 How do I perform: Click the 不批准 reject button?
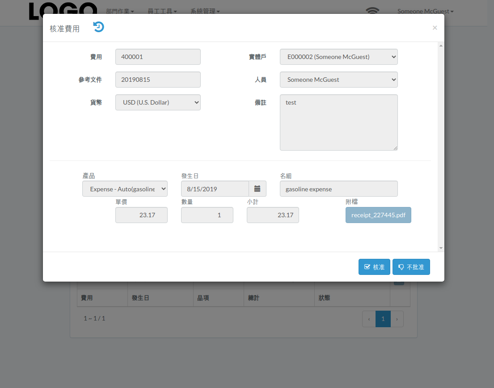pos(411,267)
